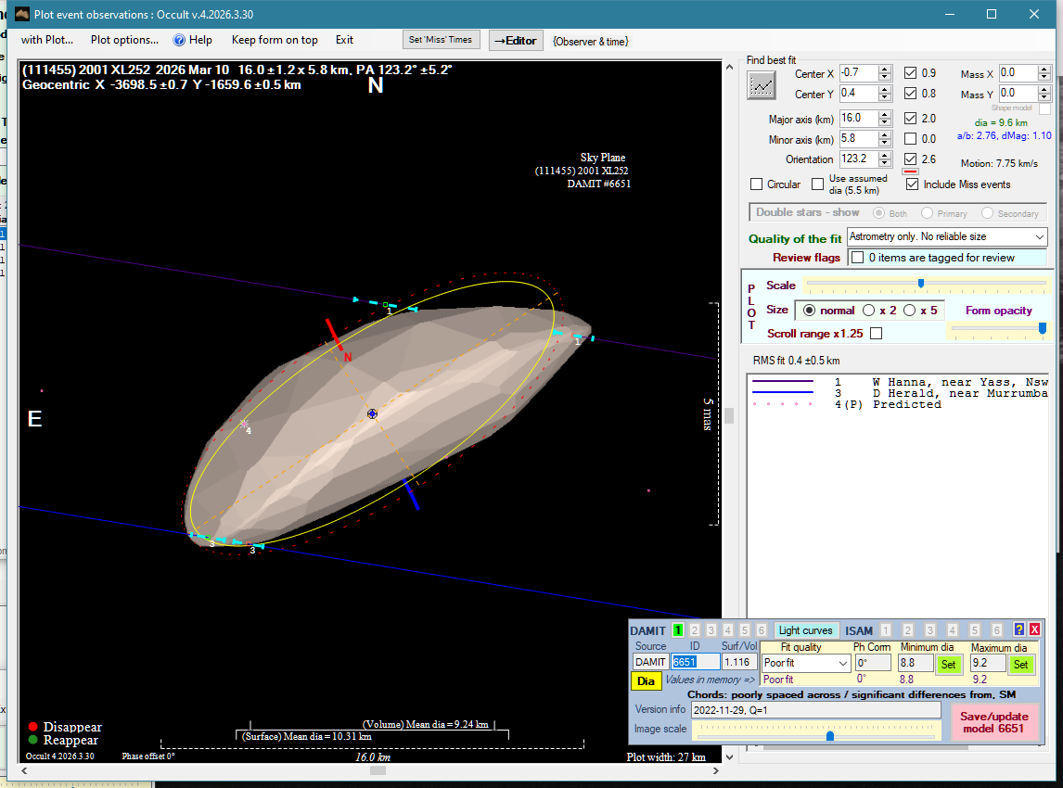
Task: Open the blue question mark help icon in DAMIT panel
Action: click(x=1019, y=629)
